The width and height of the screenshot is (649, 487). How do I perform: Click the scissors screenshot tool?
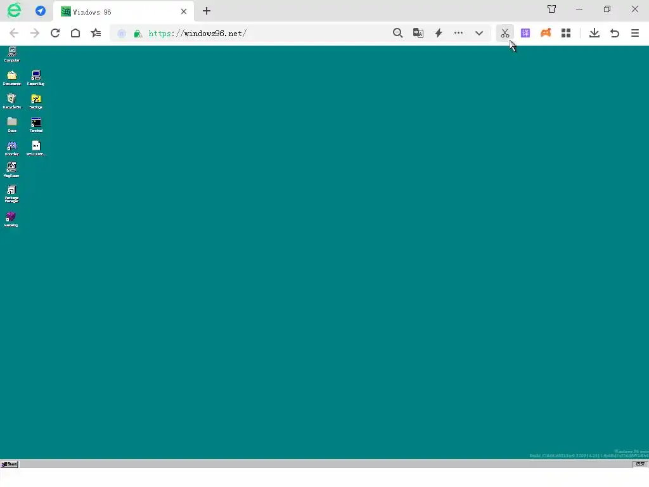[505, 33]
